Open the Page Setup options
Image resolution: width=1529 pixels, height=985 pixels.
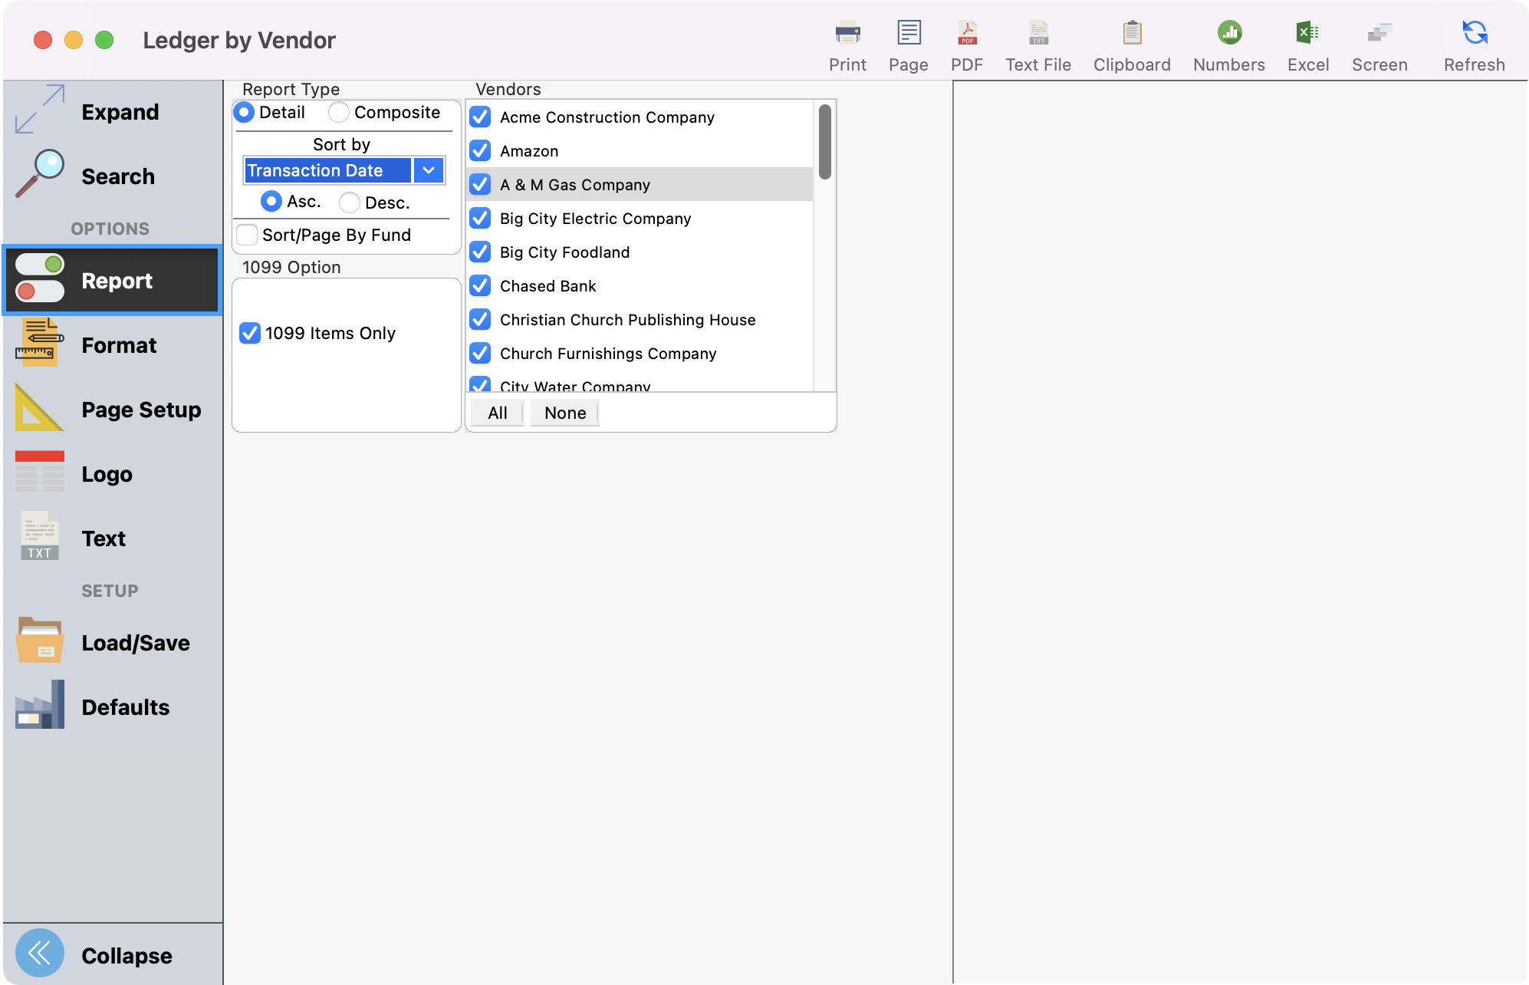tap(141, 409)
